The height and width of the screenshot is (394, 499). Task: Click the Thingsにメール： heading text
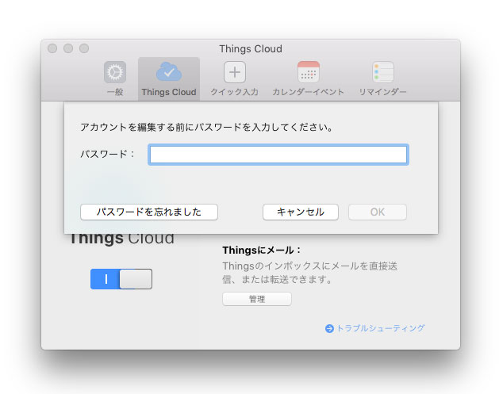point(262,251)
